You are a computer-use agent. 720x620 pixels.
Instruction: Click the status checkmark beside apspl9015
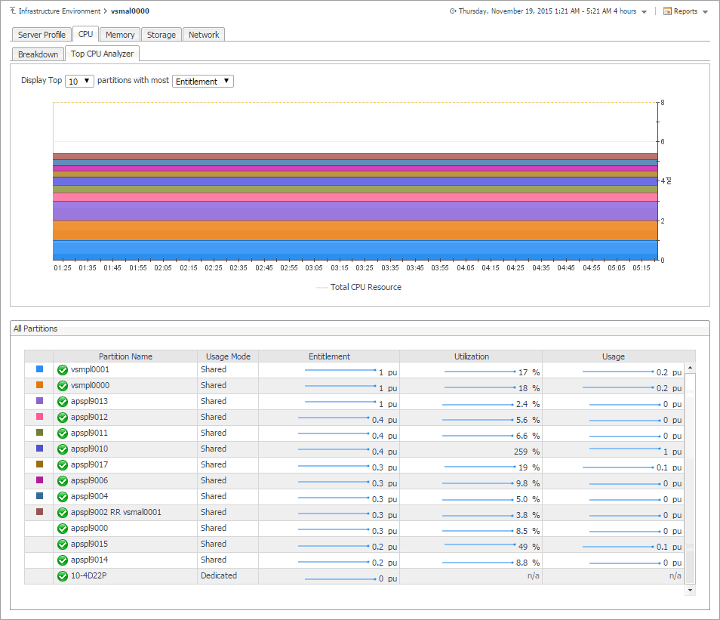point(63,544)
